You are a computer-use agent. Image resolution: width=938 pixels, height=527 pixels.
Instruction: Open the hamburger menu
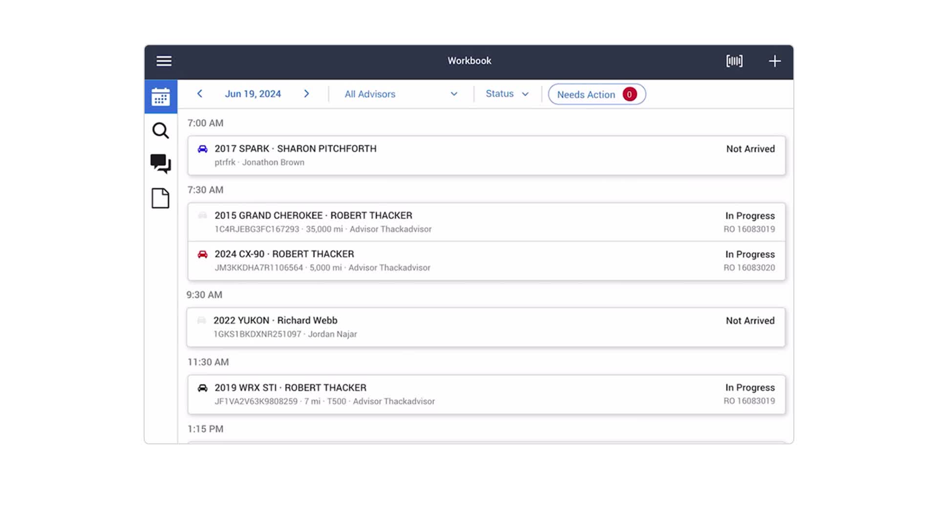tap(164, 61)
